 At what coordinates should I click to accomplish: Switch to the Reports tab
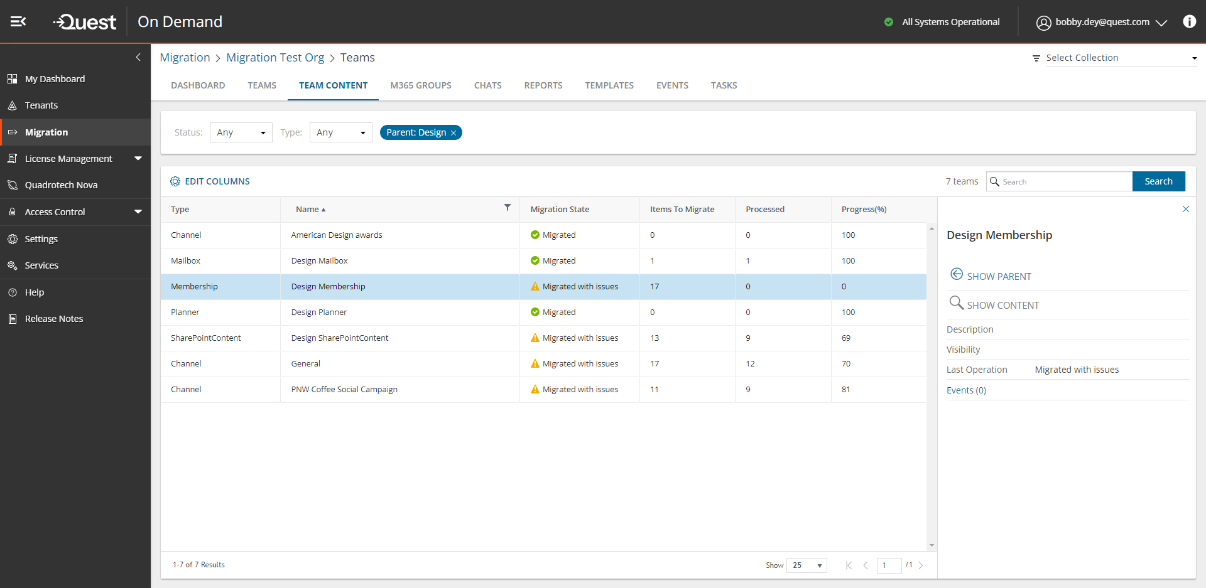tap(543, 85)
